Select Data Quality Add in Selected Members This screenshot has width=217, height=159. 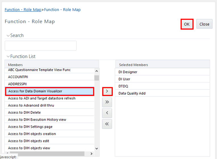point(162,93)
